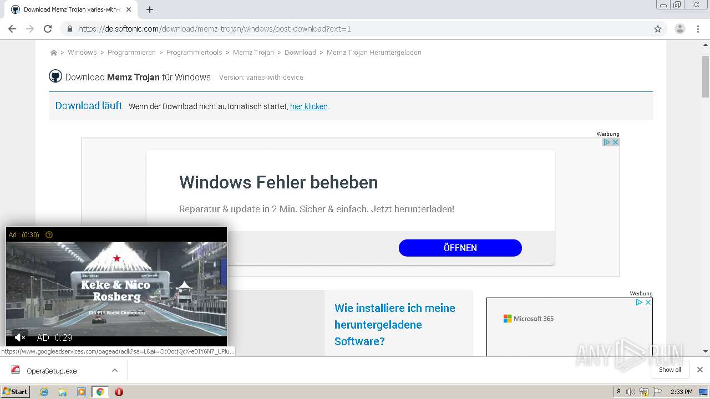The width and height of the screenshot is (710, 399).
Task: Go to Softonic home breadcrumb icon
Action: [x=53, y=53]
